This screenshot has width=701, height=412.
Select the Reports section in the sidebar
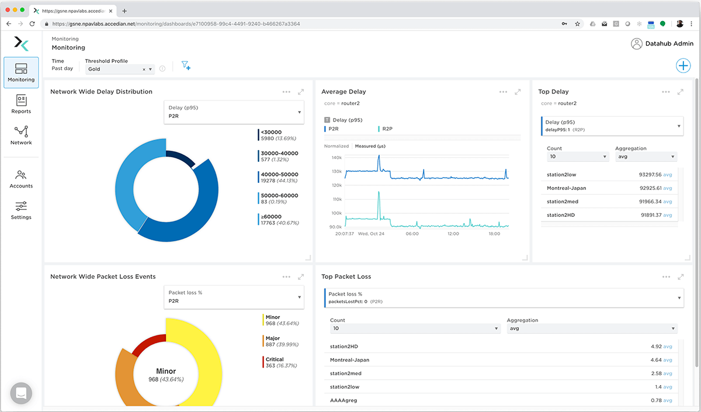click(x=21, y=104)
